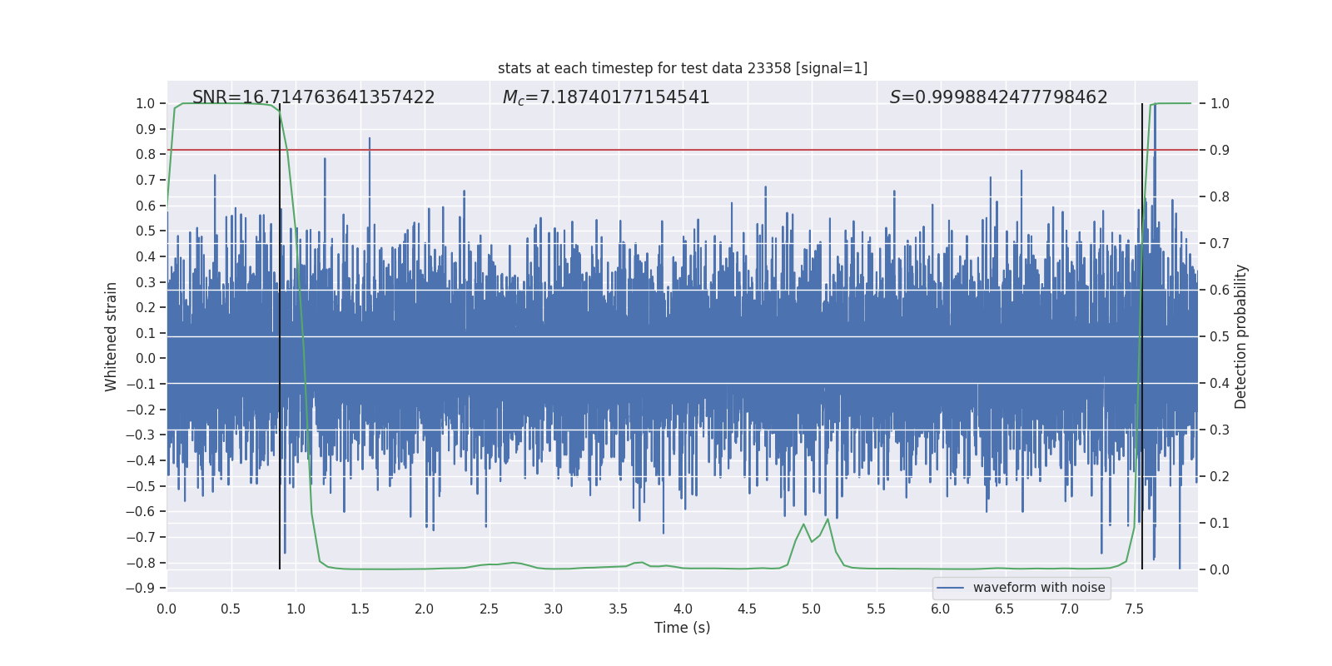Click the blue line sample in the legend

[x=950, y=588]
